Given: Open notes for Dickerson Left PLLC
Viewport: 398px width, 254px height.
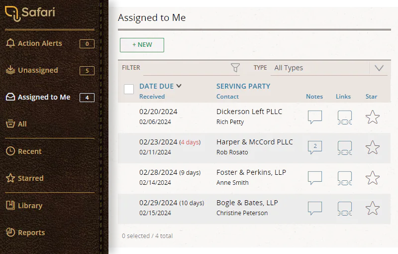Looking at the screenshot, I should click(315, 117).
